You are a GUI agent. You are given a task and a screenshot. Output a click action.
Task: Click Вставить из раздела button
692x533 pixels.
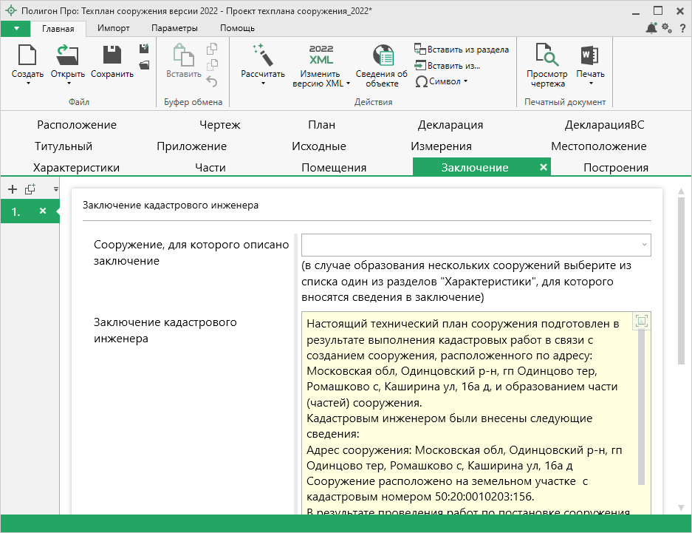pos(462,50)
